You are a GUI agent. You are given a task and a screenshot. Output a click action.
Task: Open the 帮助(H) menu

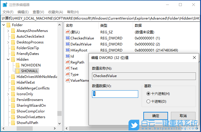[x=73, y=12]
